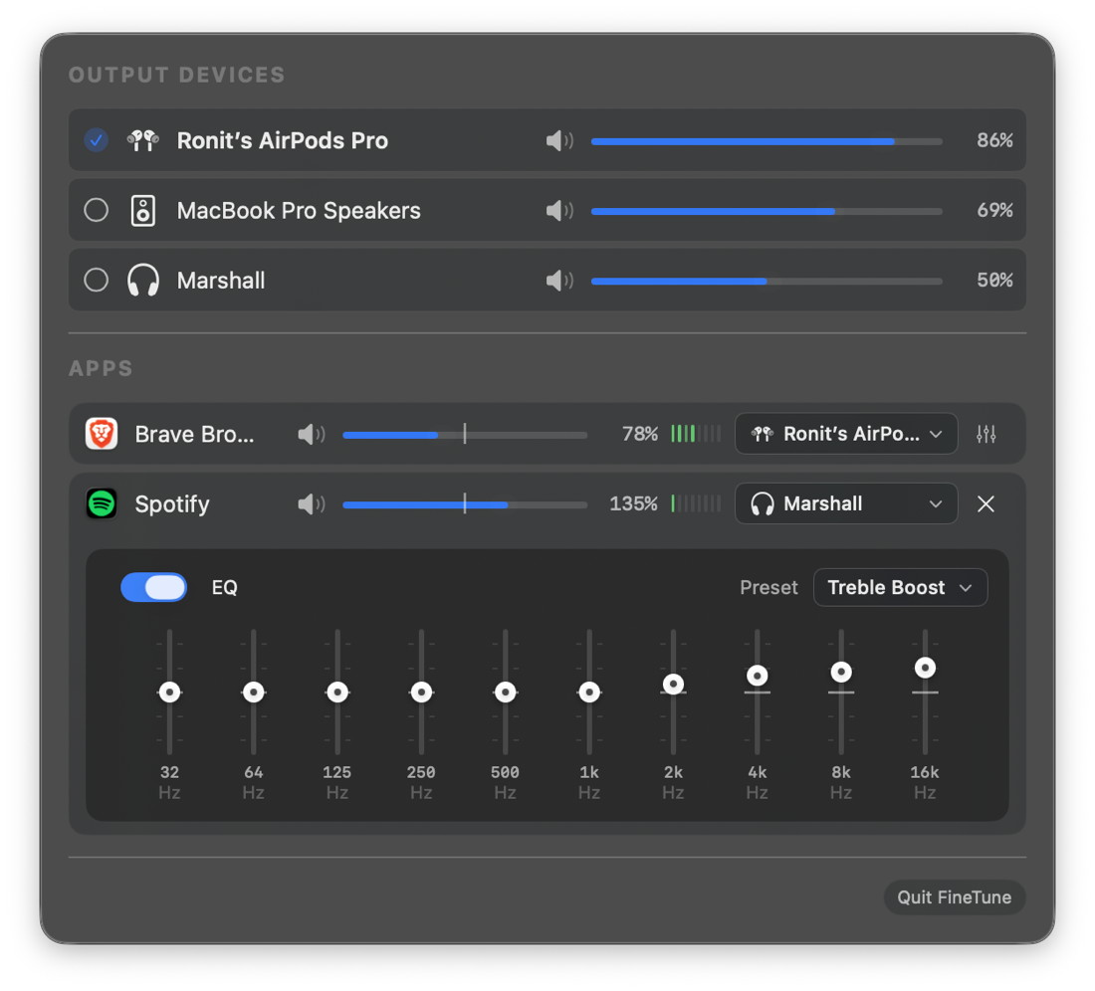Turn off the EQ toggle switch
This screenshot has width=1095, height=991.
[153, 587]
